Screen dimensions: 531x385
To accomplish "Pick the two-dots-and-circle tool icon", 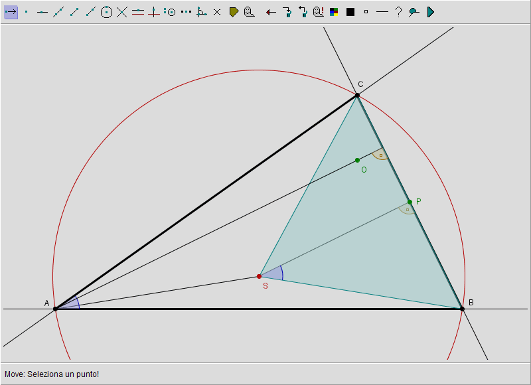I will [x=170, y=12].
